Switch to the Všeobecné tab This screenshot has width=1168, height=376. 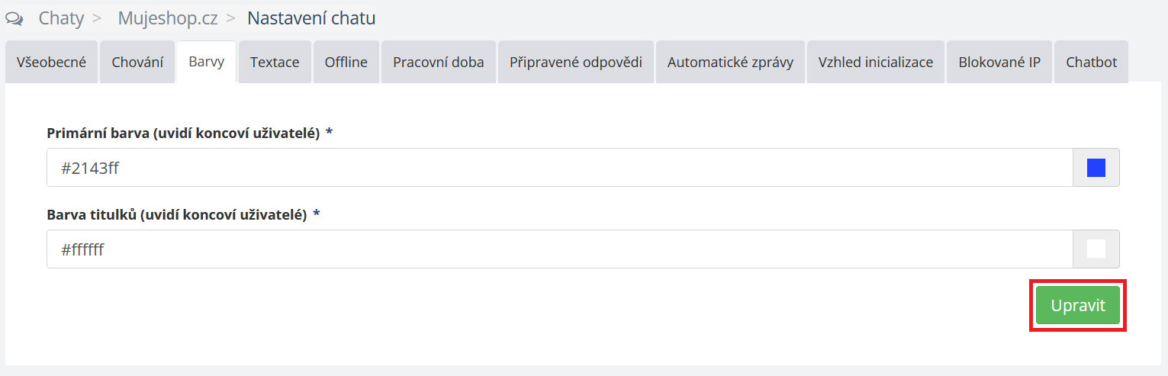51,62
